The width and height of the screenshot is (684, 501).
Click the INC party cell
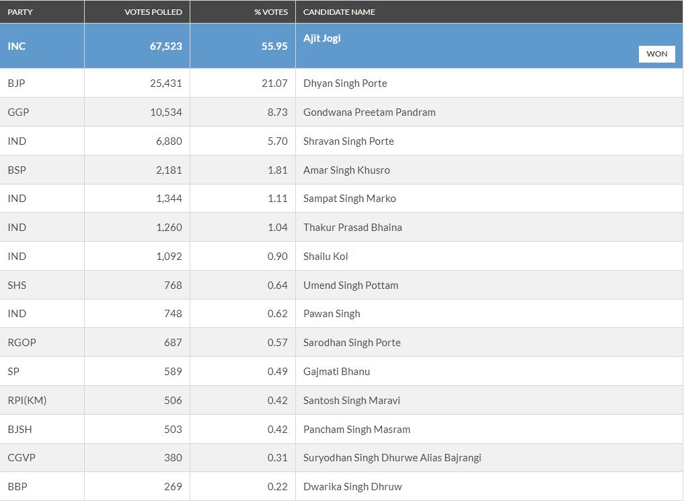click(17, 46)
